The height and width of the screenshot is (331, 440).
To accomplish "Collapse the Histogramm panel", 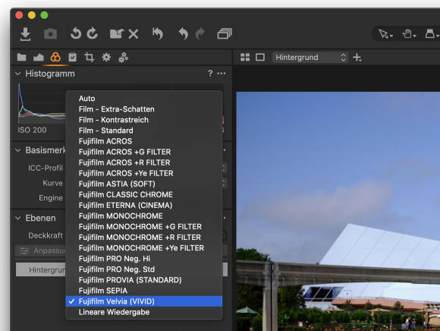I will click(x=18, y=74).
